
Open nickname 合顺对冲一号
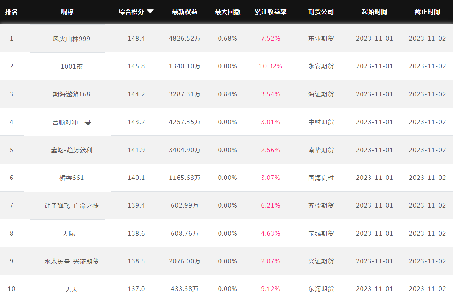pyautogui.click(x=71, y=122)
